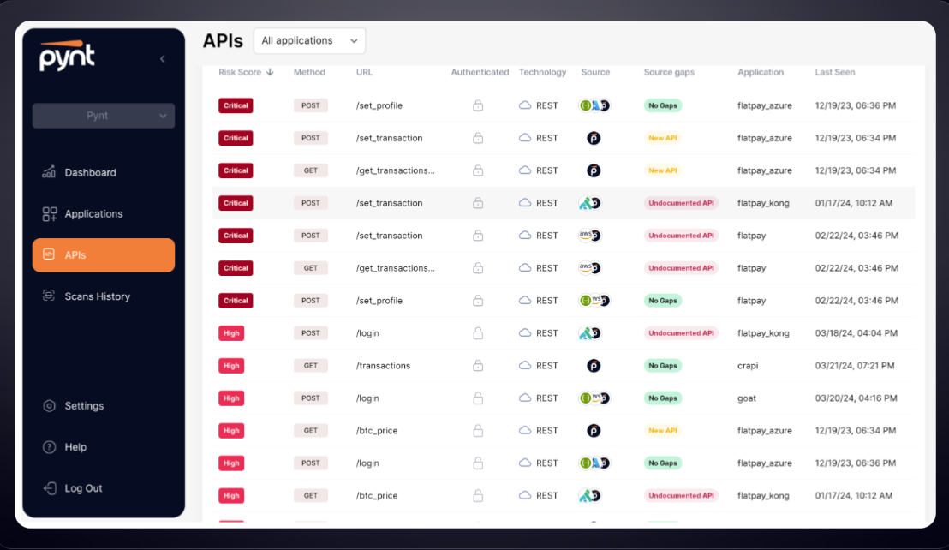The image size is (949, 550).
Task: Click the lock icon for /set_profile
Action: 479,105
